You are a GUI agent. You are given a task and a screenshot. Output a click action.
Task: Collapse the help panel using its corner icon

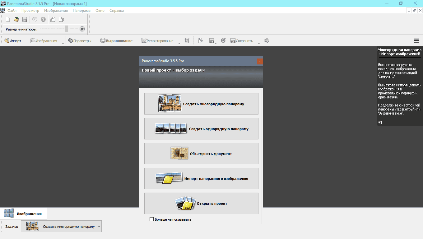point(380,122)
